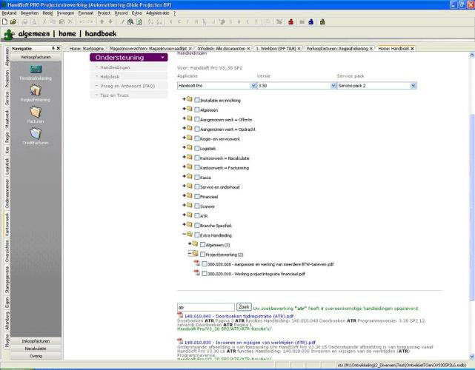Expand the Service en onderhoud folder
This screenshot has width=475, height=370.
[x=184, y=186]
